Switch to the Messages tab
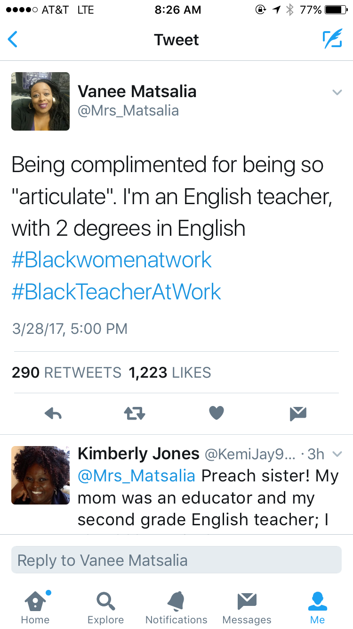Screen dimensions: 353x629 click(x=247, y=607)
